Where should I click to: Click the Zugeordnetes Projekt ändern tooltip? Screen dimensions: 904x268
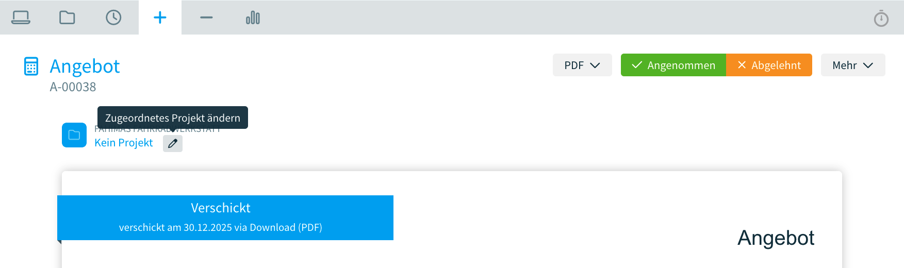173,118
